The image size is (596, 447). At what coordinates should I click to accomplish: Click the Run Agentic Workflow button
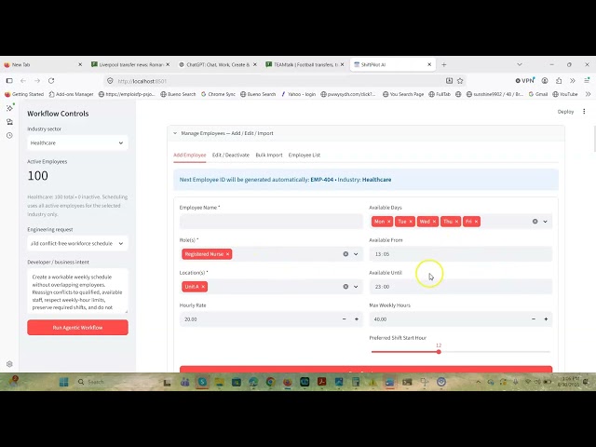coord(77,327)
